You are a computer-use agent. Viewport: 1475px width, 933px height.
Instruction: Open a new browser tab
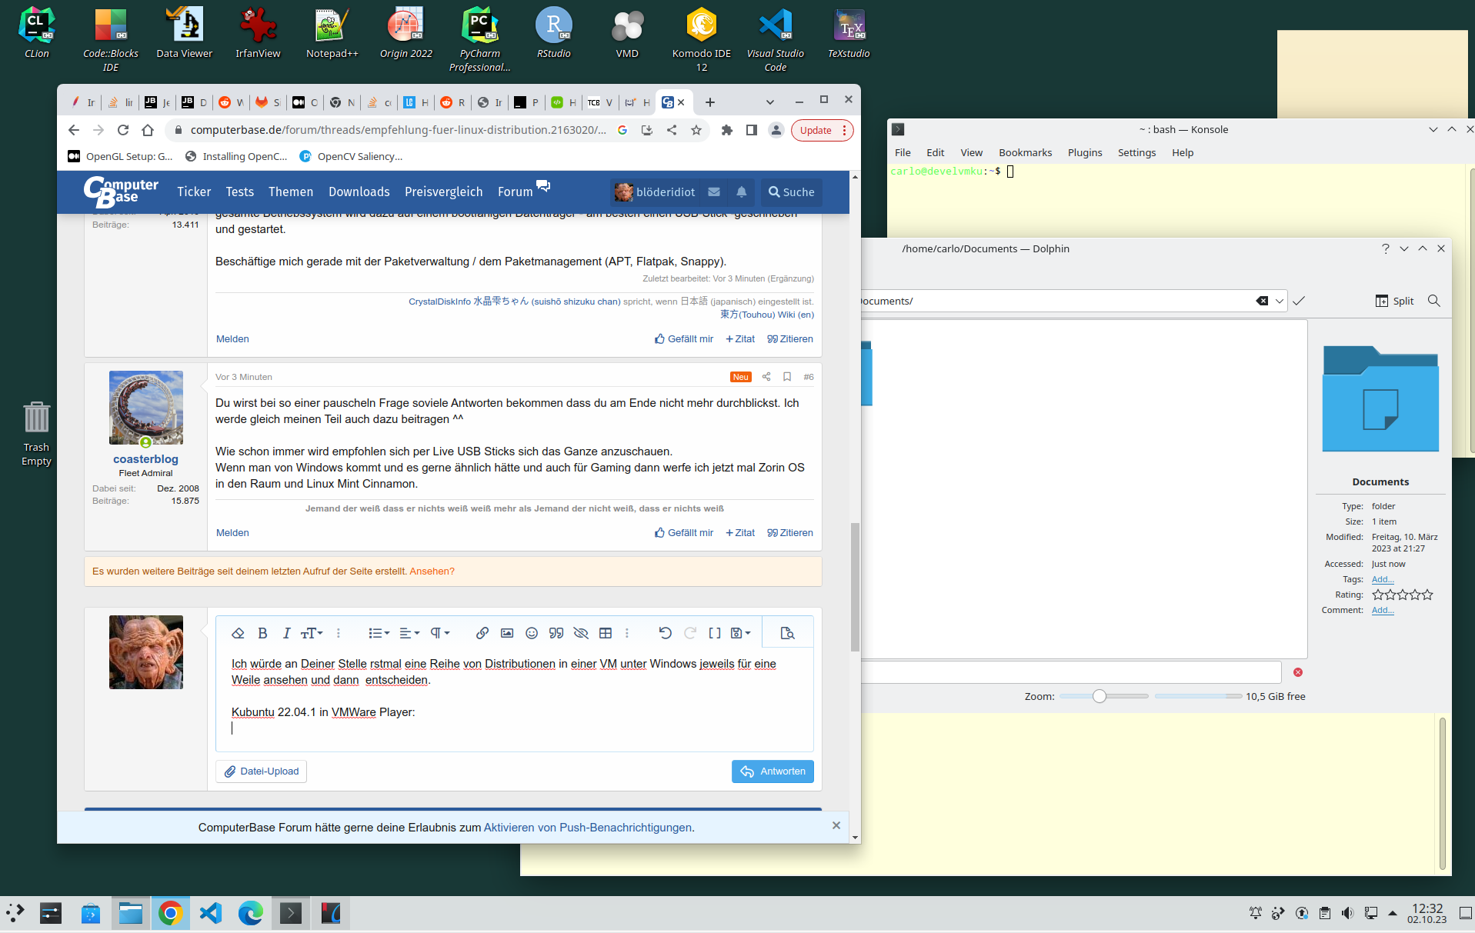click(x=710, y=102)
